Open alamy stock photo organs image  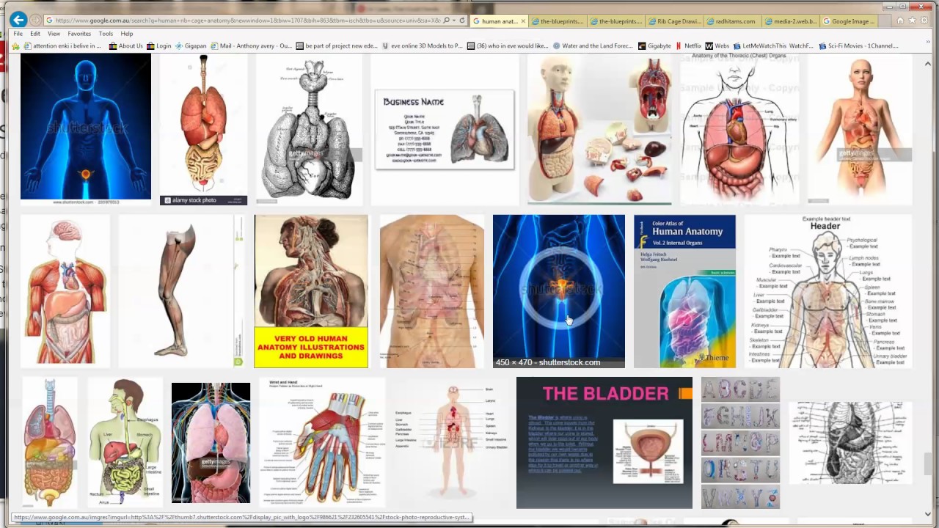pos(203,129)
